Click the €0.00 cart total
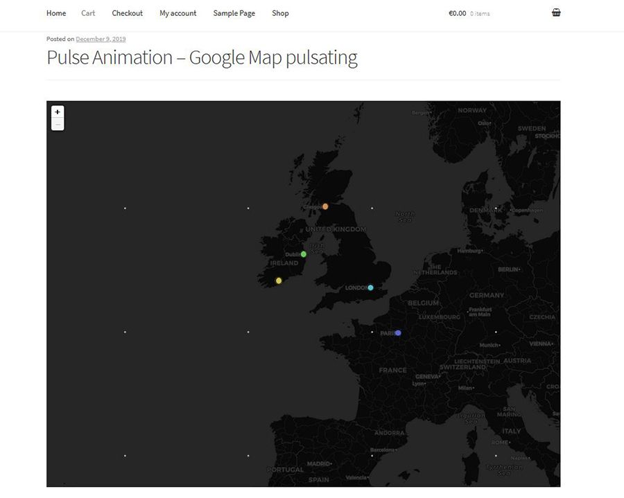624x498 pixels. pos(458,13)
